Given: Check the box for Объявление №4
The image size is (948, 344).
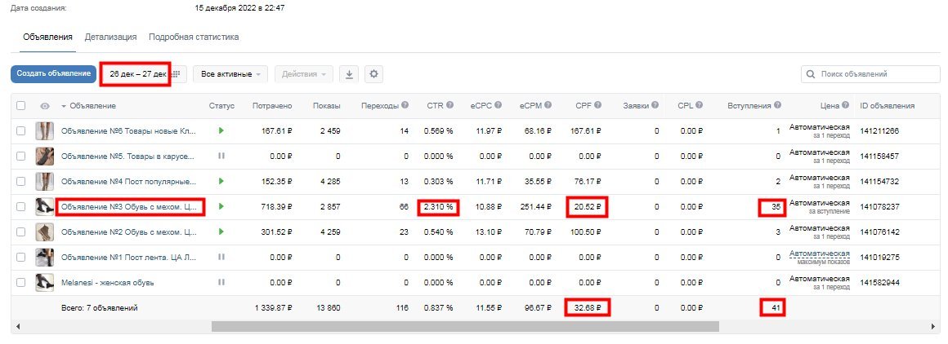Looking at the screenshot, I should (x=21, y=182).
